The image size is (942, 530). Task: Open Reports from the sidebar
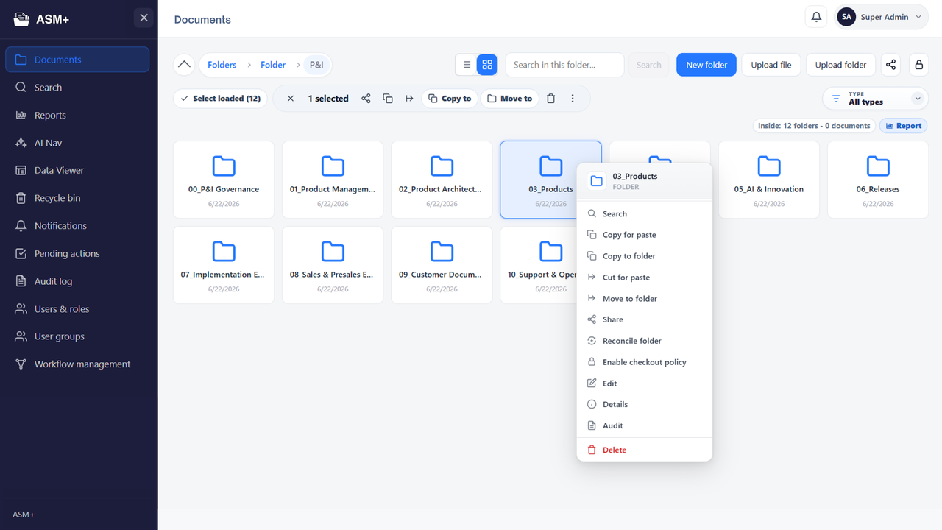pos(77,115)
